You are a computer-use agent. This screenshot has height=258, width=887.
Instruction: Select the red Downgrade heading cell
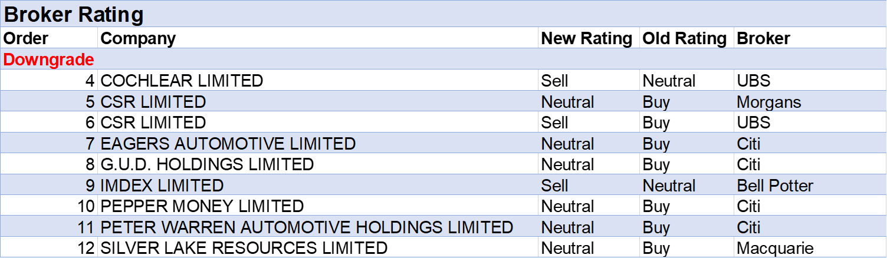click(49, 59)
